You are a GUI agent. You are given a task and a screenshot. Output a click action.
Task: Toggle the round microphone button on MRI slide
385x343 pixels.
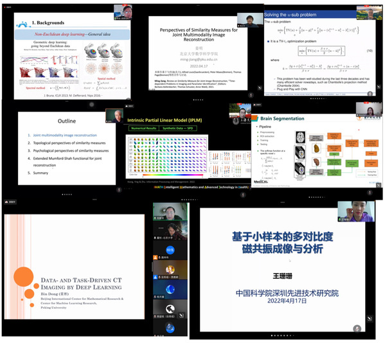pyautogui.click(x=357, y=328)
